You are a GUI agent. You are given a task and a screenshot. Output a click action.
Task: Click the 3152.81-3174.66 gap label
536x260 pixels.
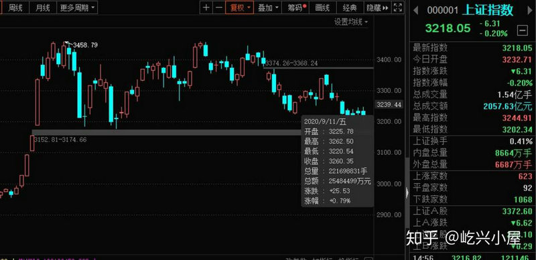pos(60,140)
